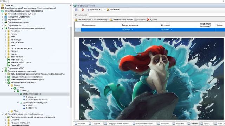The height and width of the screenshot is (126, 225).
Task: Click the tree panel vertical scrollbar
Action: [71, 67]
